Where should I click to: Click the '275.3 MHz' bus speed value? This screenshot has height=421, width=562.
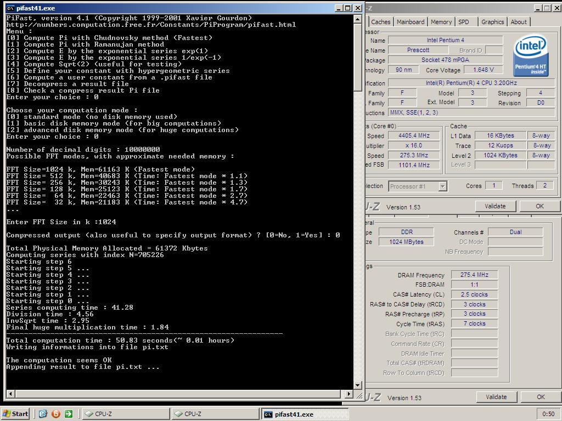click(x=414, y=155)
